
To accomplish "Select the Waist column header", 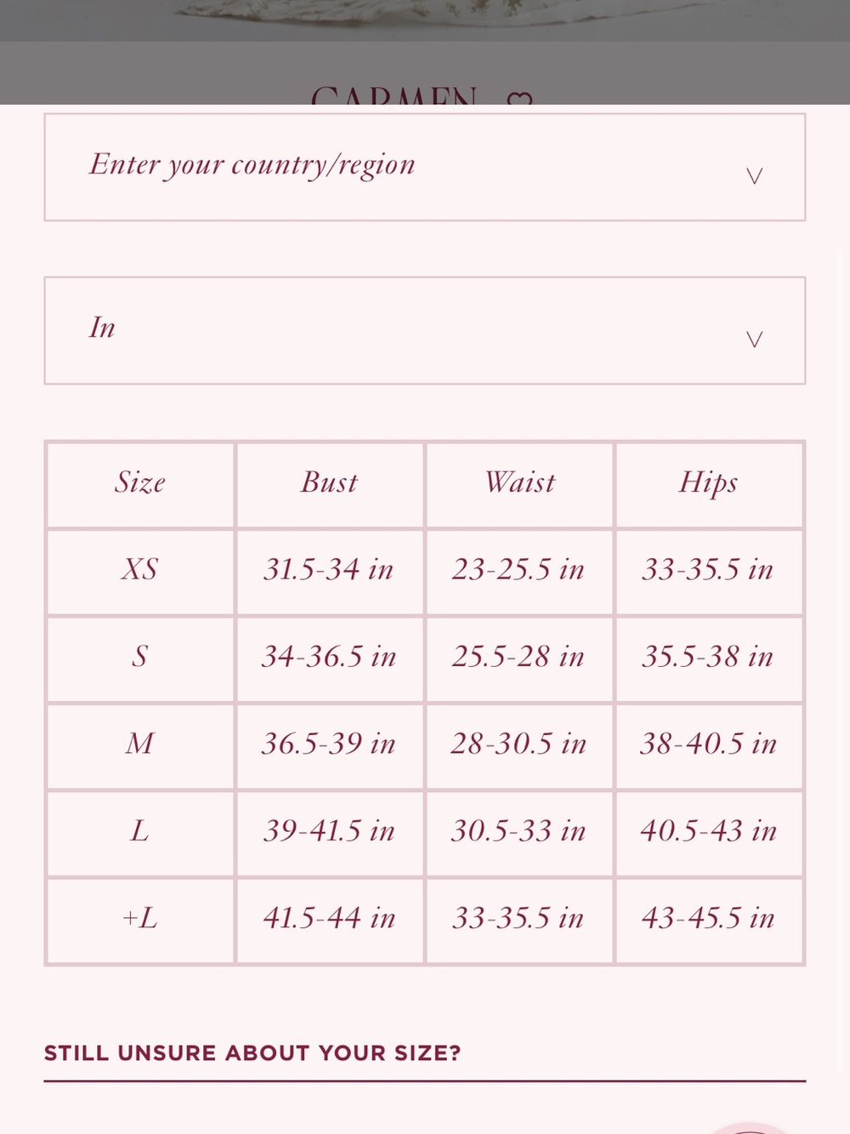I will (x=519, y=483).
